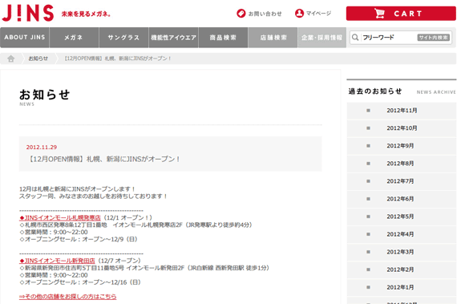Click the 新潟県新発田市住吉町 address line

(144, 268)
